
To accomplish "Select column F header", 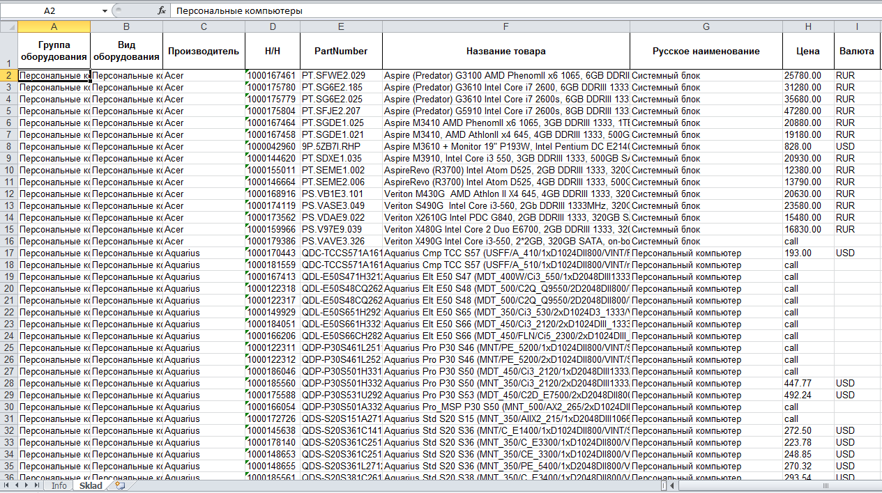I will coord(506,27).
